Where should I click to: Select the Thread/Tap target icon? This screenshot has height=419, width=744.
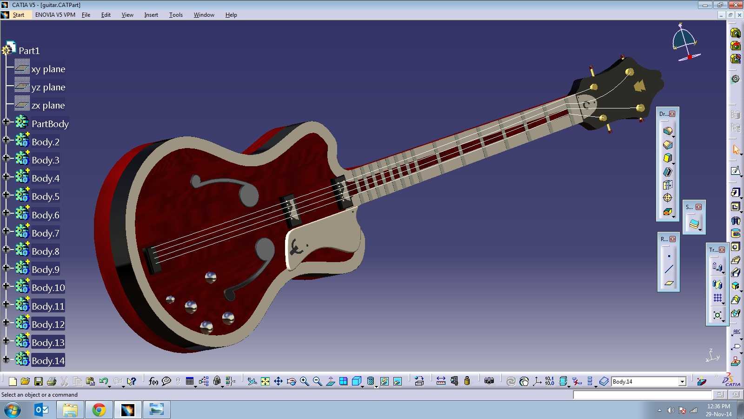coord(667,197)
